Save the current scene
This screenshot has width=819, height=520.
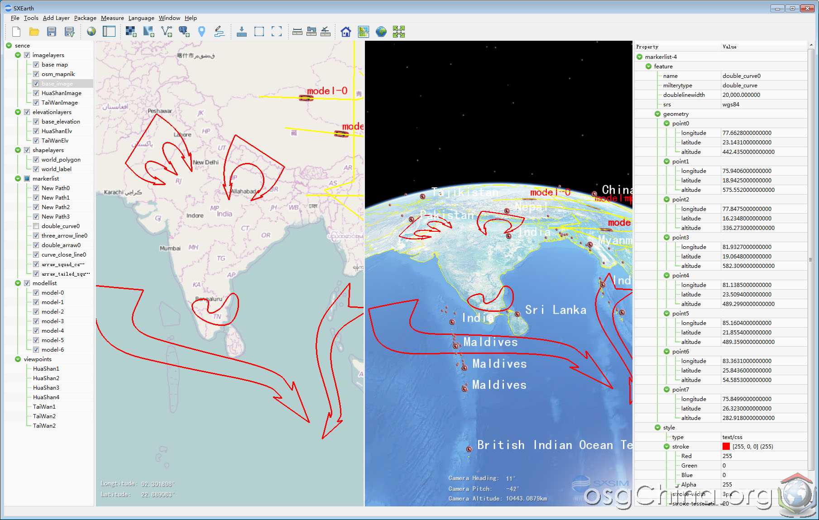click(x=52, y=31)
